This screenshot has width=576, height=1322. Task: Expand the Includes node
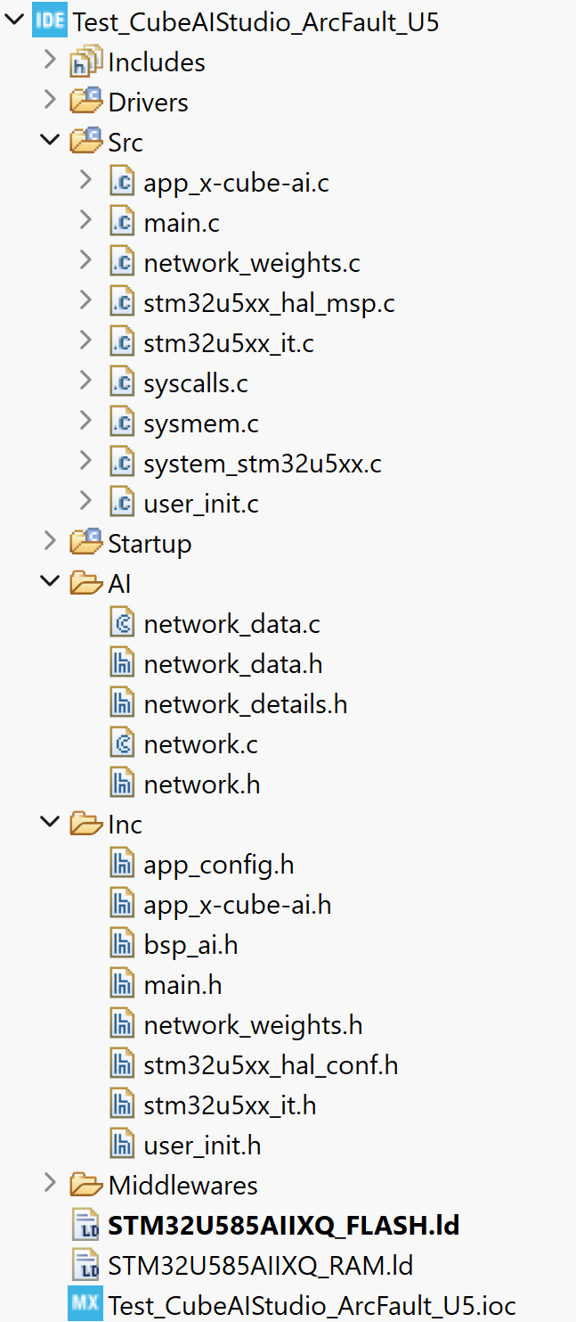point(51,61)
